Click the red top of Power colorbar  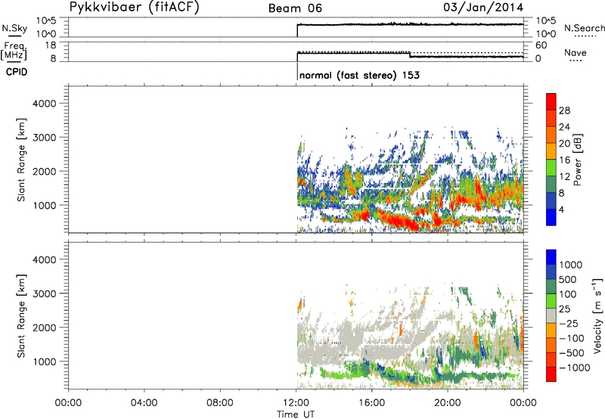point(551,101)
